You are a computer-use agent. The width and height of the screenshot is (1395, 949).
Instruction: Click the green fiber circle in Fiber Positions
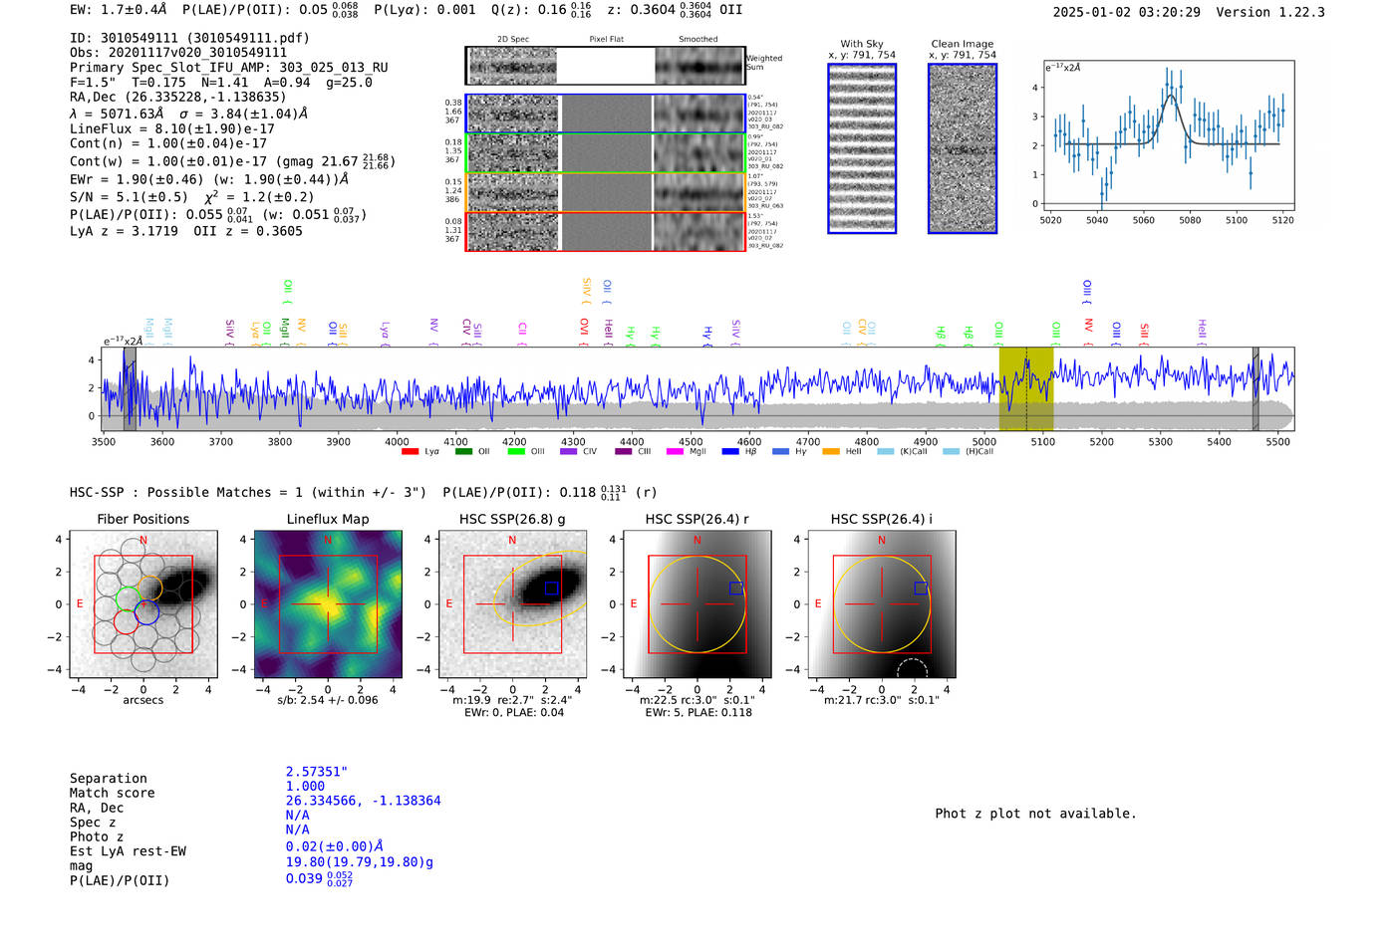(x=128, y=598)
